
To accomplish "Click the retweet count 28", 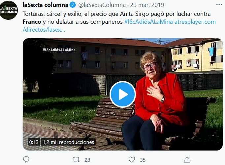I will point(87,160).
